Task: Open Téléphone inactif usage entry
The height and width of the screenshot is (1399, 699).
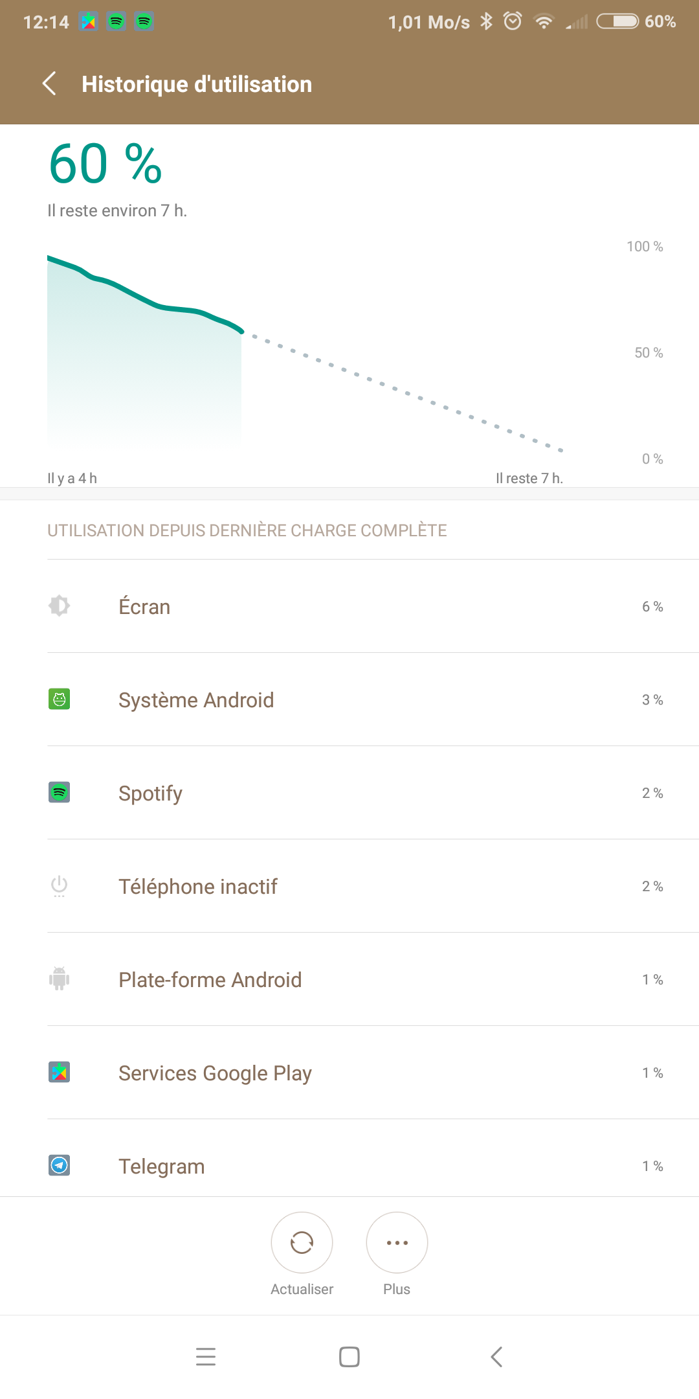Action: (198, 887)
